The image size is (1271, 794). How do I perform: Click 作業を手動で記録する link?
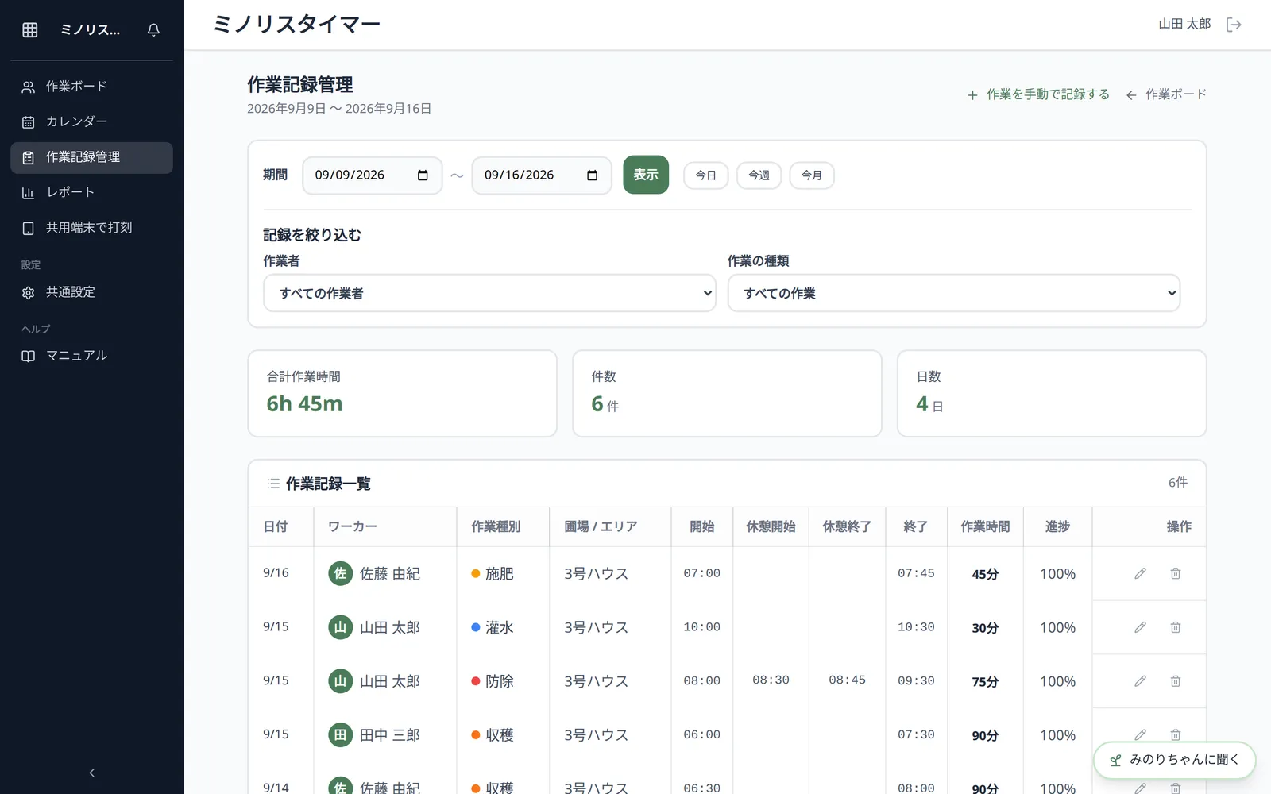click(x=1038, y=94)
